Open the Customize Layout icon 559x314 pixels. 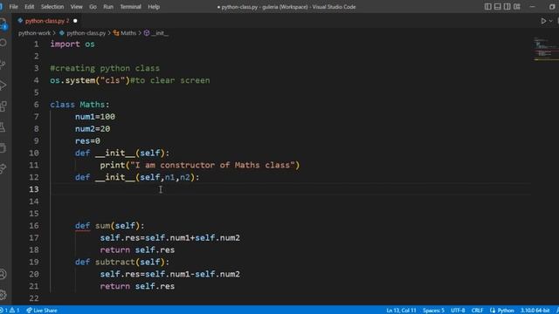pos(516,7)
